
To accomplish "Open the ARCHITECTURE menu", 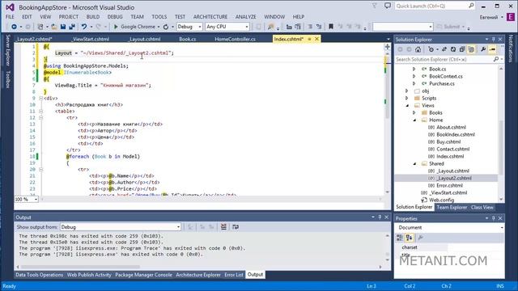I will 210,16.
